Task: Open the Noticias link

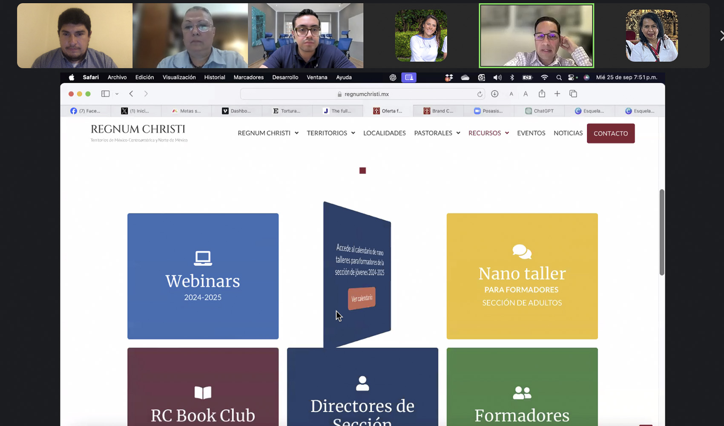Action: [568, 133]
